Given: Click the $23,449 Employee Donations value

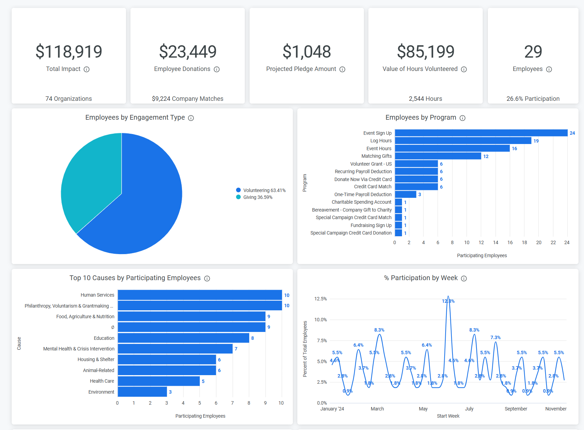Looking at the screenshot, I should 187,52.
